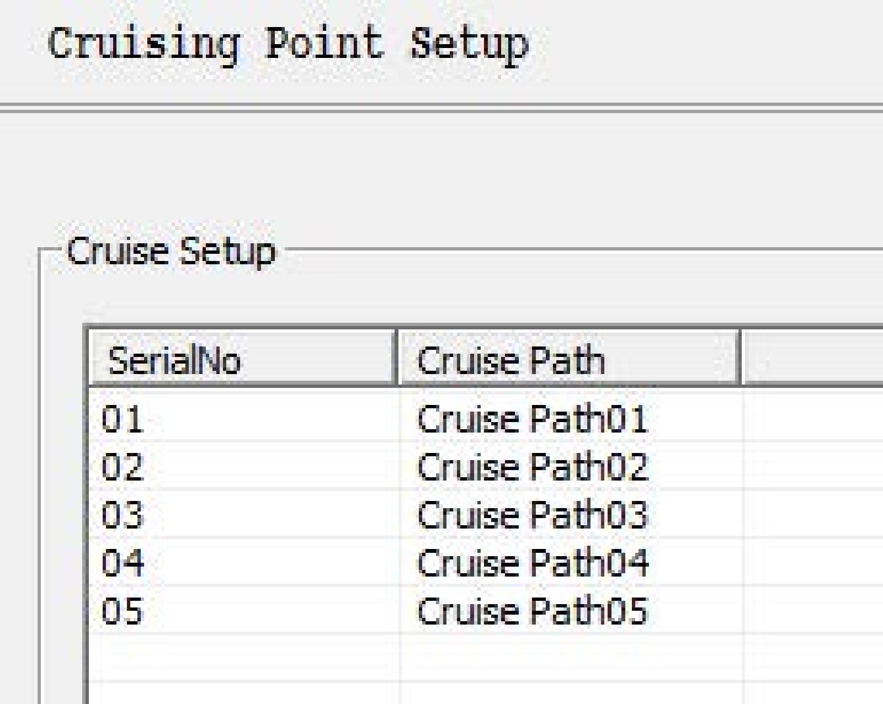883x704 pixels.
Task: Click empty Cruise Path cell below Path05
Action: tap(572, 657)
